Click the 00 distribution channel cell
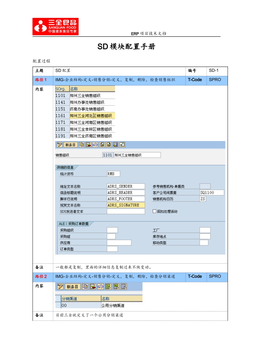This screenshot has width=253, height=359. [81, 305]
